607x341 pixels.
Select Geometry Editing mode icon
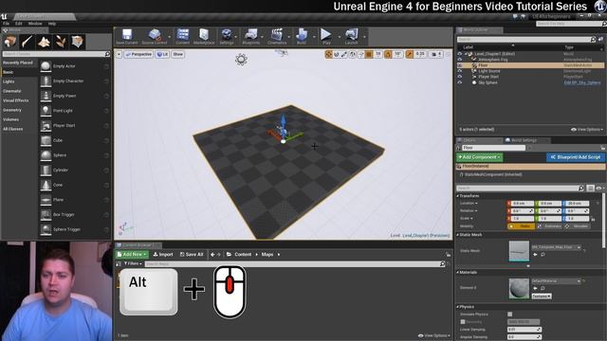(78, 42)
